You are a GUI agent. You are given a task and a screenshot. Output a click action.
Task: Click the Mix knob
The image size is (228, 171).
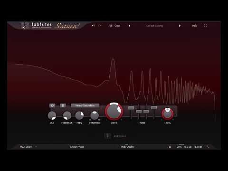(52, 115)
